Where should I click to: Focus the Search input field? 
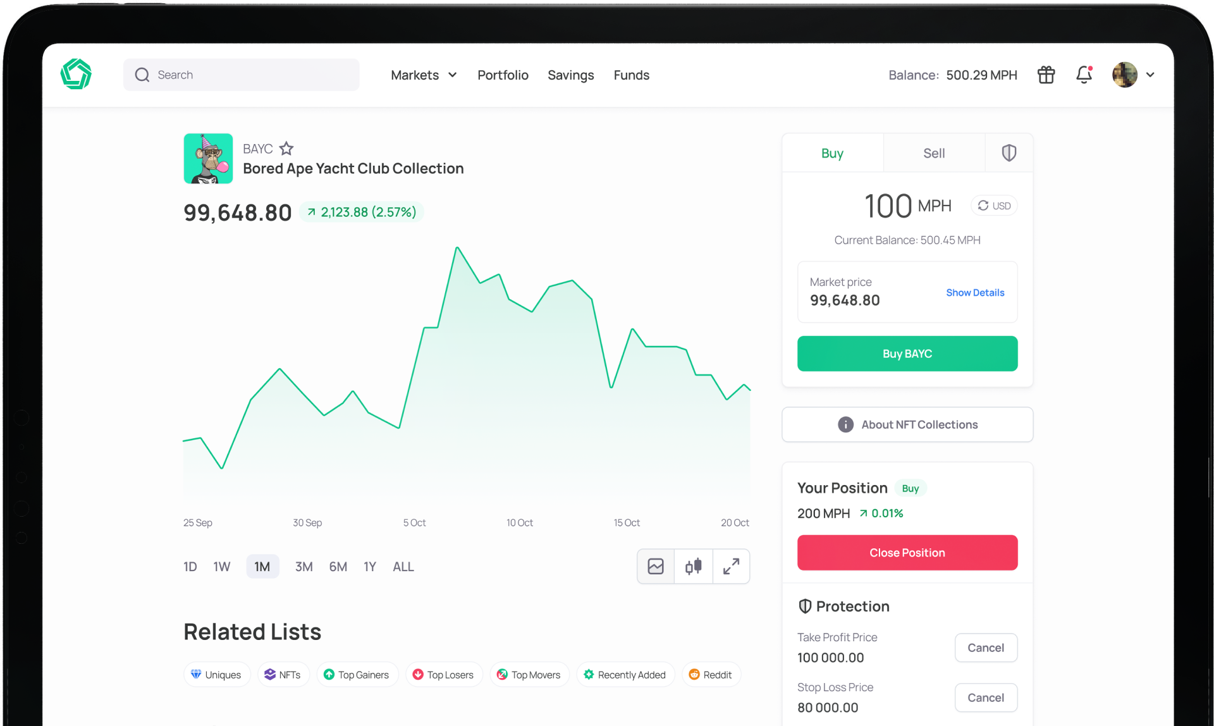point(241,75)
